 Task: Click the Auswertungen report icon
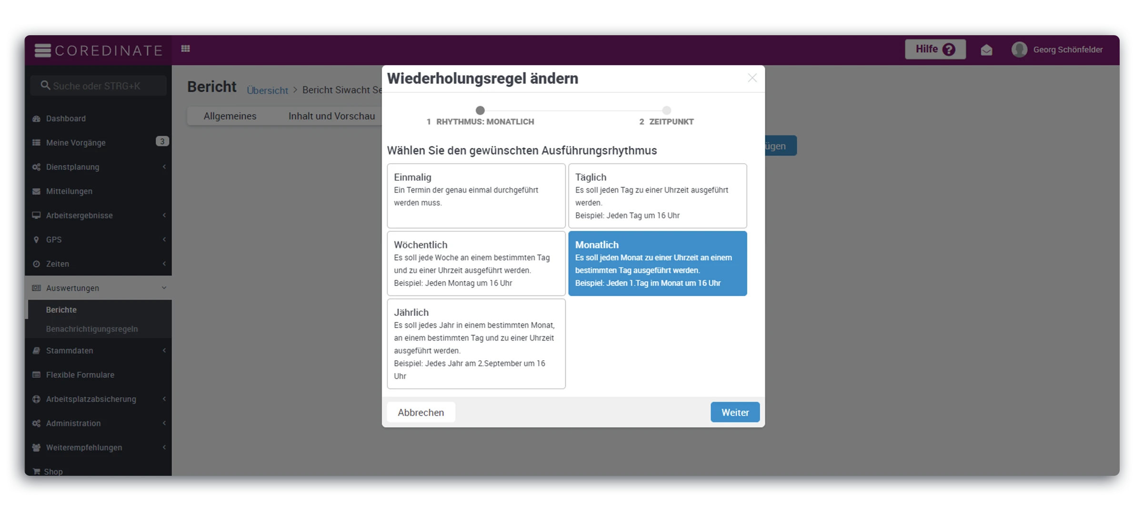[36, 288]
